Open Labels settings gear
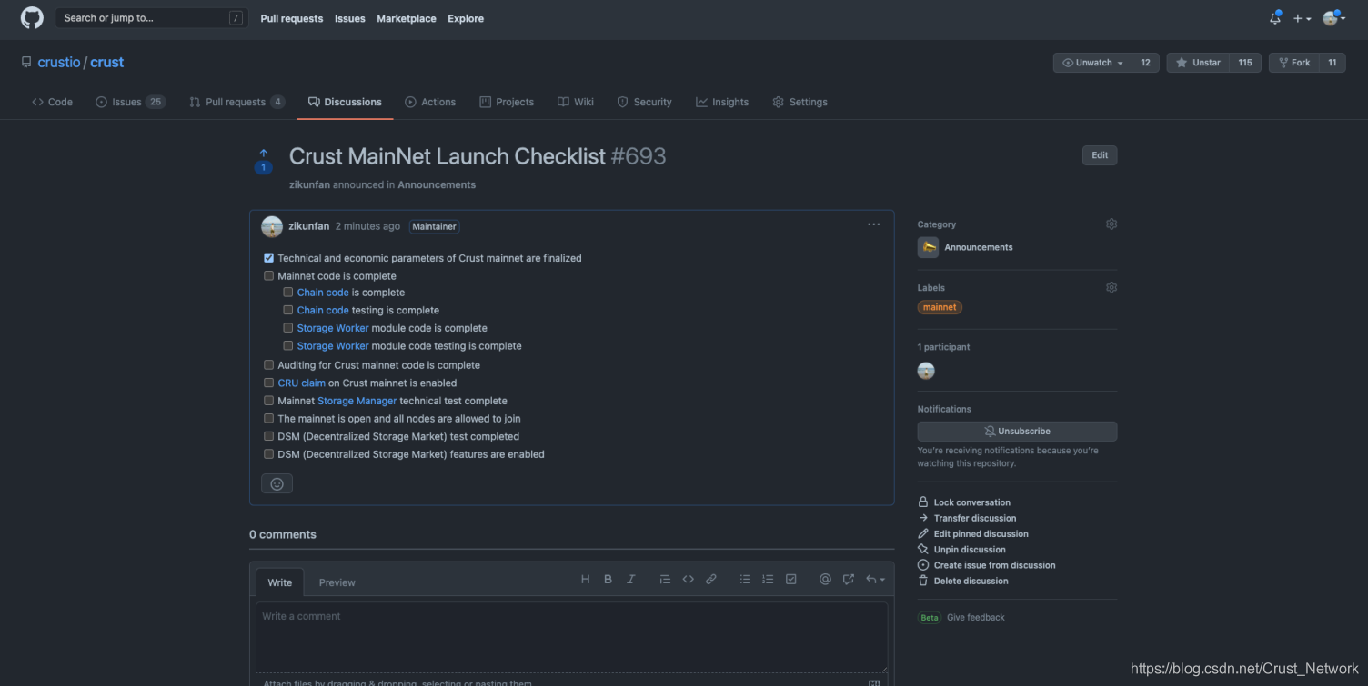The width and height of the screenshot is (1368, 686). pos(1111,288)
